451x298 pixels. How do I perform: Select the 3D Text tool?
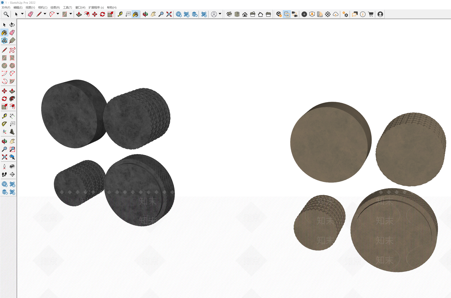click(x=12, y=132)
